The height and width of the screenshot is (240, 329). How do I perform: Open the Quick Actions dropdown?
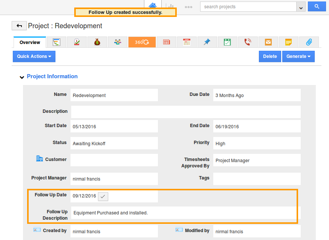[x=34, y=56]
